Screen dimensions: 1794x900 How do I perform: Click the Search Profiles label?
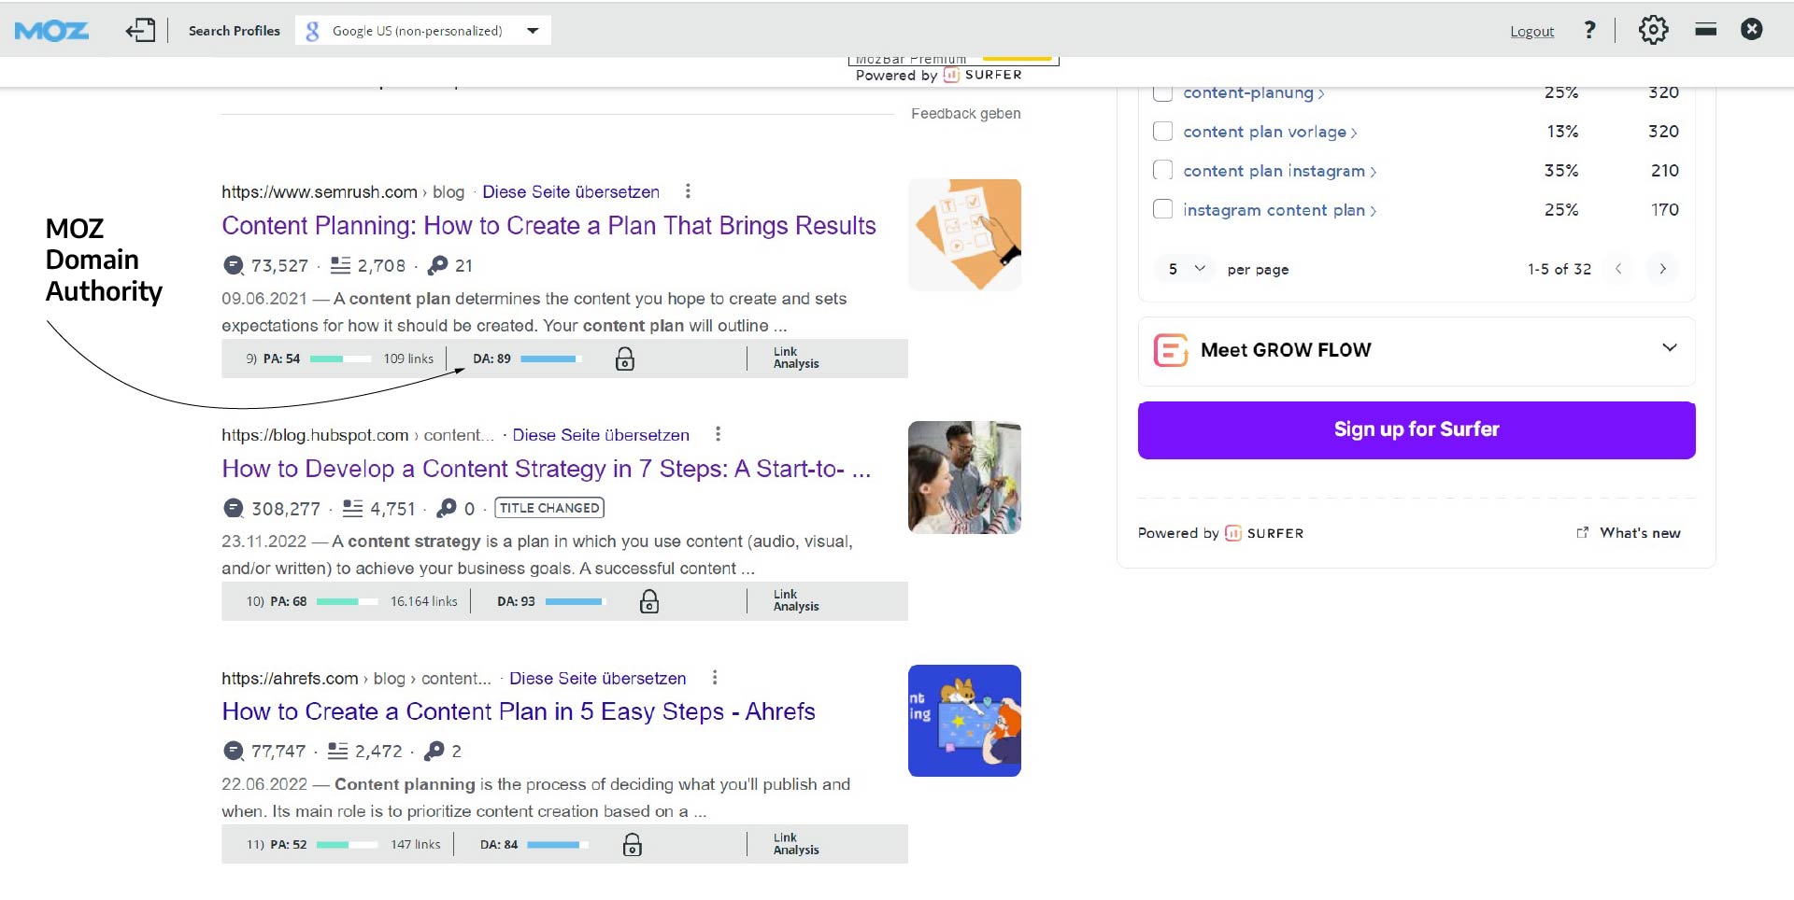coord(235,31)
